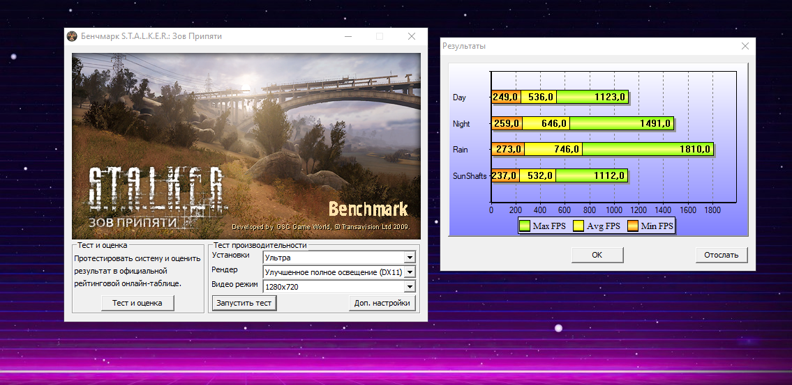Close the benchmark main window
The height and width of the screenshot is (385, 792).
412,36
